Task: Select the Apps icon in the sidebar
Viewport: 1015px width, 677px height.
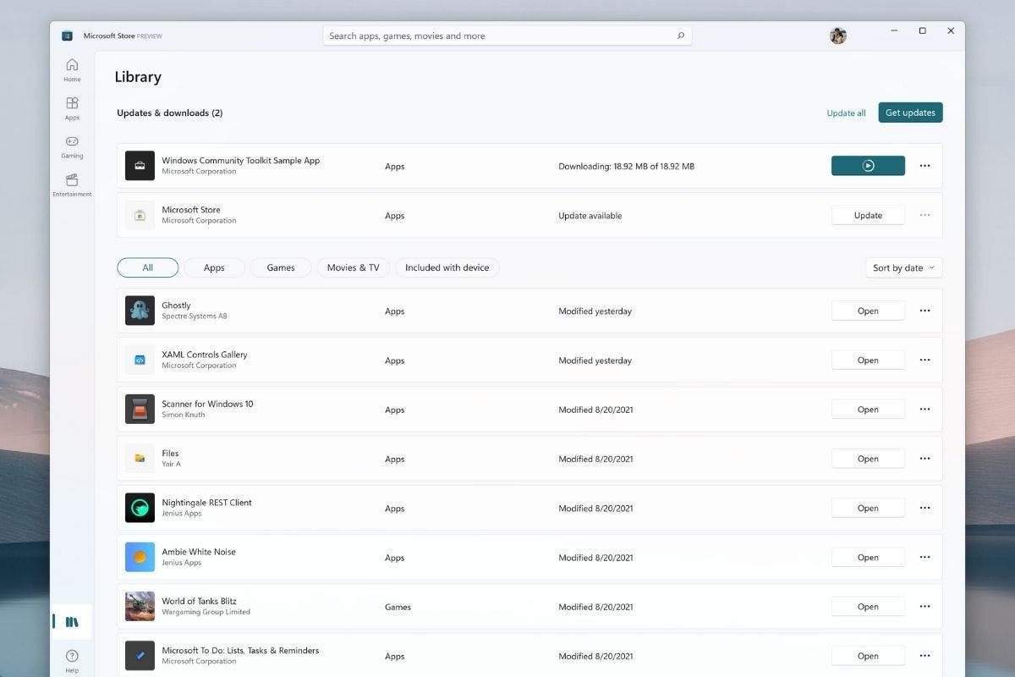Action: click(x=71, y=106)
